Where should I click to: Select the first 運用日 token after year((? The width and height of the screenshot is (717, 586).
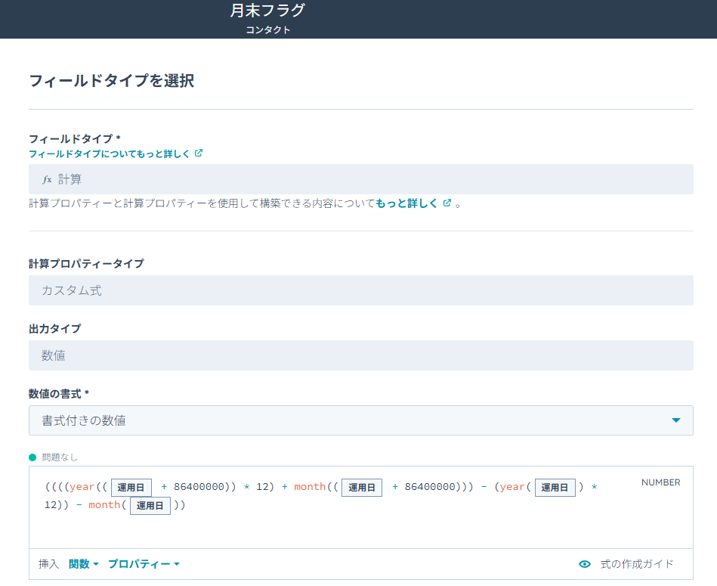click(131, 488)
